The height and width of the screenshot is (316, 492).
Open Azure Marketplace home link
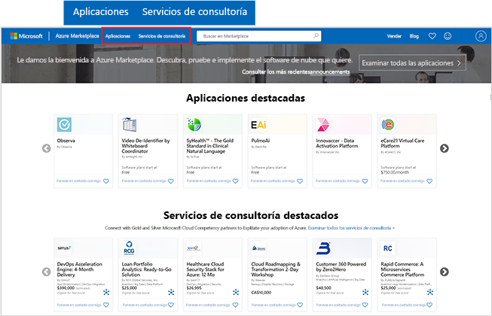click(x=77, y=36)
